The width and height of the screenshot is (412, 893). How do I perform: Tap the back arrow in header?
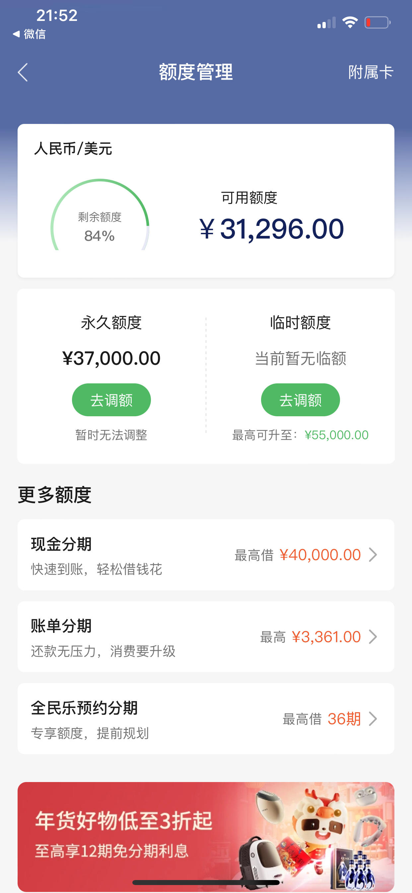pyautogui.click(x=23, y=72)
